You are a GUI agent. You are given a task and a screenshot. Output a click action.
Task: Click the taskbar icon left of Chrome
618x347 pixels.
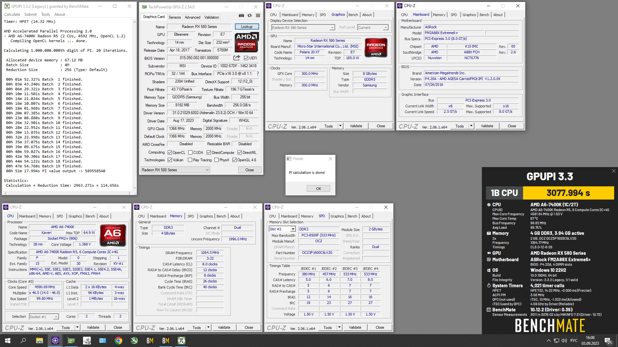click(x=103, y=341)
